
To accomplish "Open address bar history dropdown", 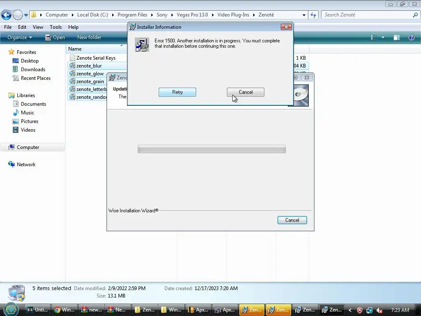I will (304, 15).
